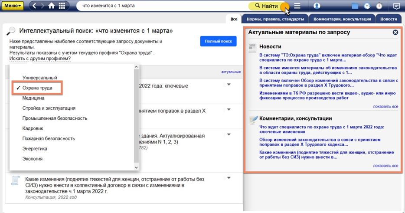405x213 pixels.
Task: Open the clock history icon
Action: 367,6
